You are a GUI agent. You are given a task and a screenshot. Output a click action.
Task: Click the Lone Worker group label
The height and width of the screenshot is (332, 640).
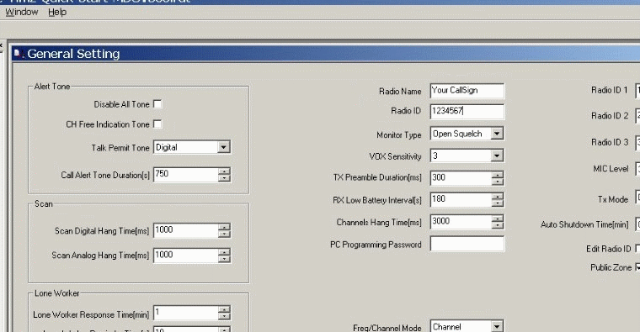coord(56,293)
